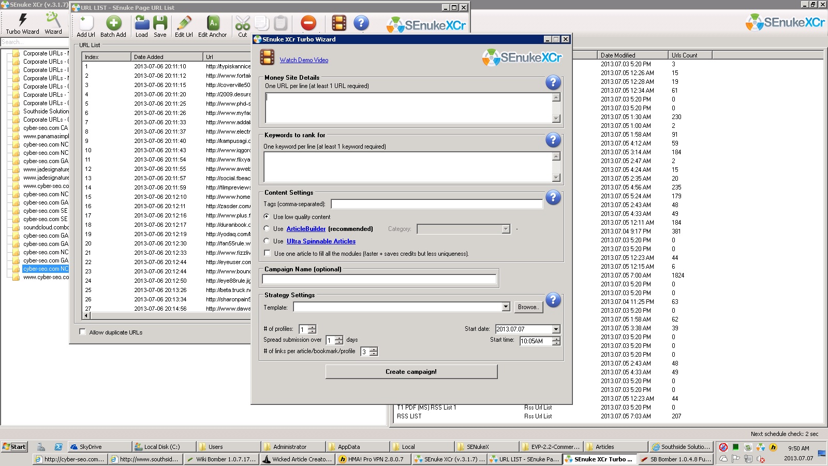Screen dimensions: 828x466
Task: Sort by Date Modified column header
Action: coord(632,55)
